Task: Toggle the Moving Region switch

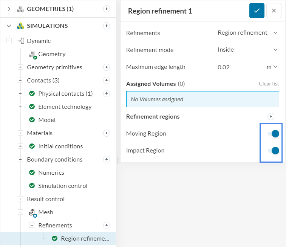Action: (x=274, y=134)
